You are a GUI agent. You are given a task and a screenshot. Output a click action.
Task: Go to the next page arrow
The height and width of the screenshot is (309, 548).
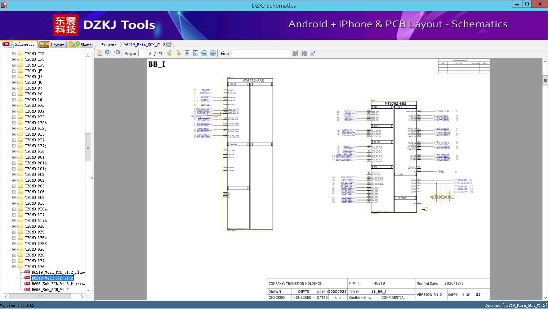click(x=179, y=53)
